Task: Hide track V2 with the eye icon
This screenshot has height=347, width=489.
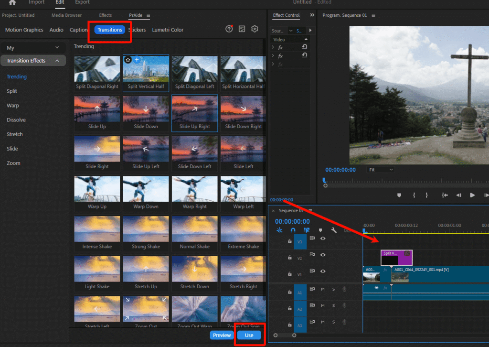Action: click(x=323, y=255)
